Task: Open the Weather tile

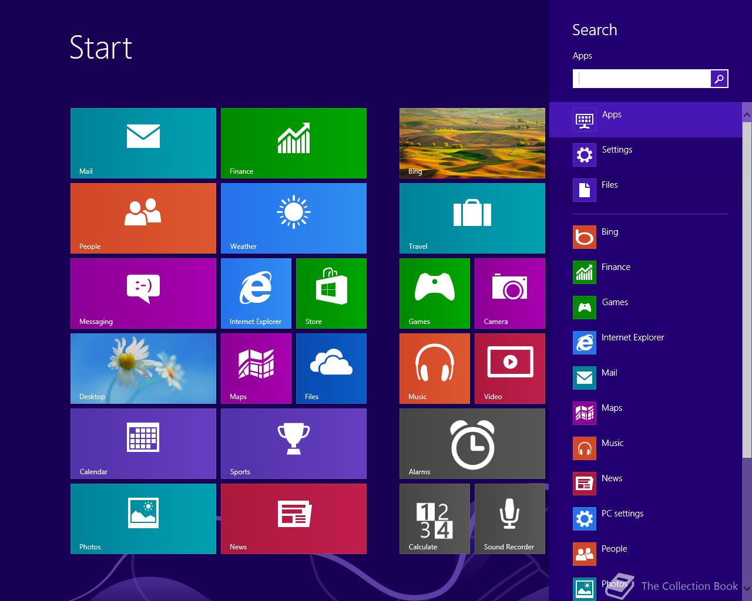Action: (294, 218)
